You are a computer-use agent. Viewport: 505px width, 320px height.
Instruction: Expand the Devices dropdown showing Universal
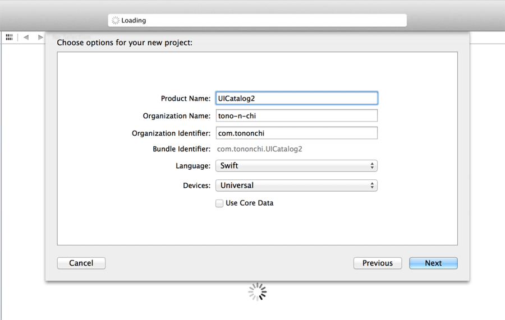coord(296,185)
